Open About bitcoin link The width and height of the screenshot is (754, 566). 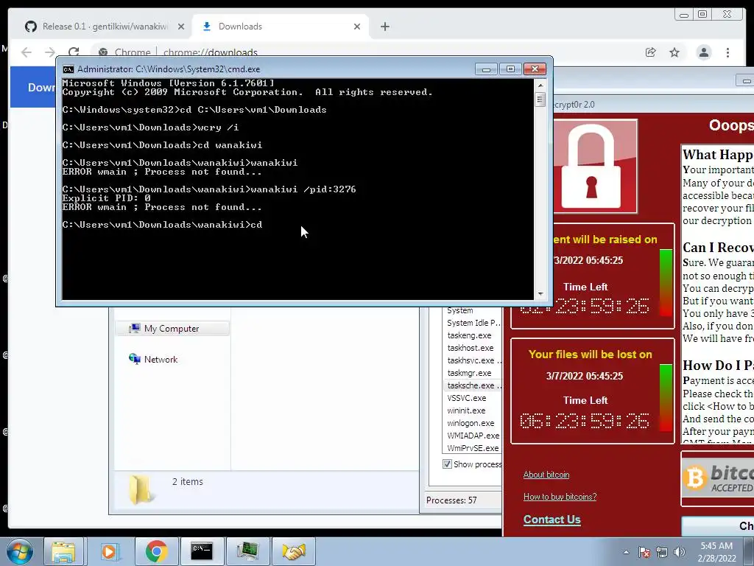click(x=546, y=475)
